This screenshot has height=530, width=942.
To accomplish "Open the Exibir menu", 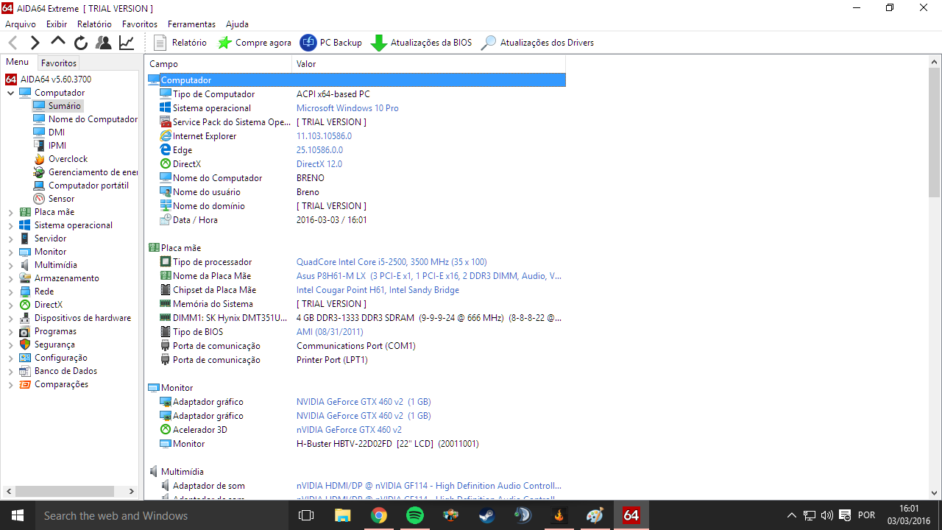I will (57, 24).
